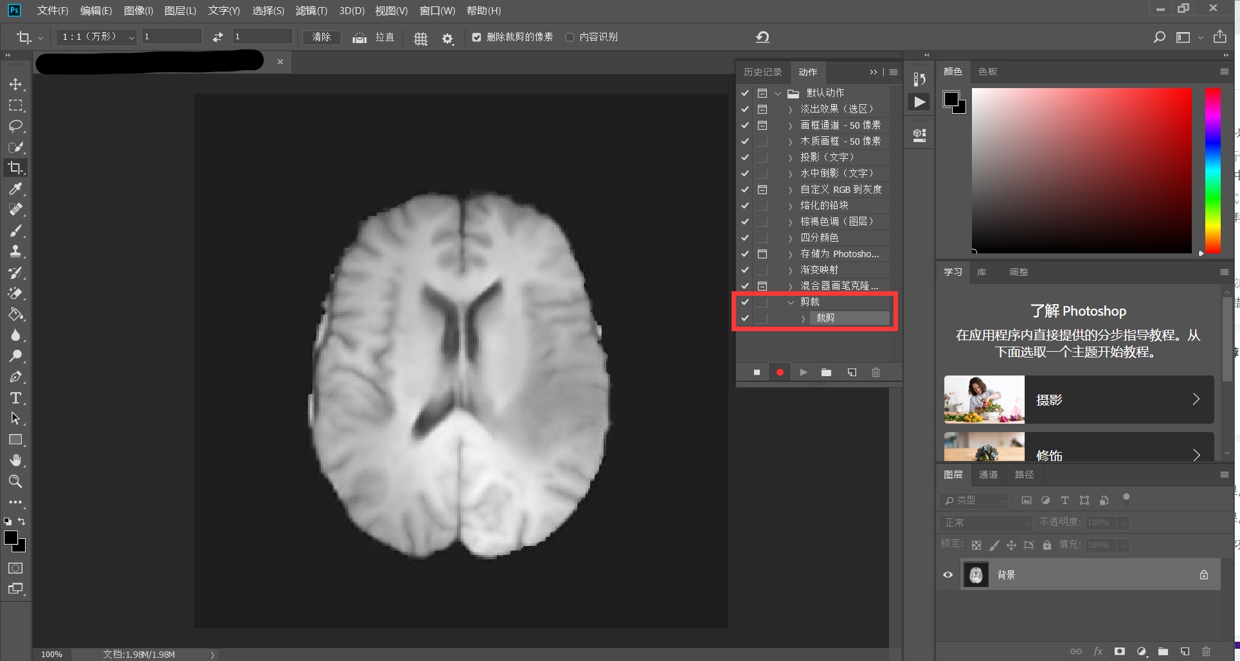Open the layer filter type dropdown

973,500
